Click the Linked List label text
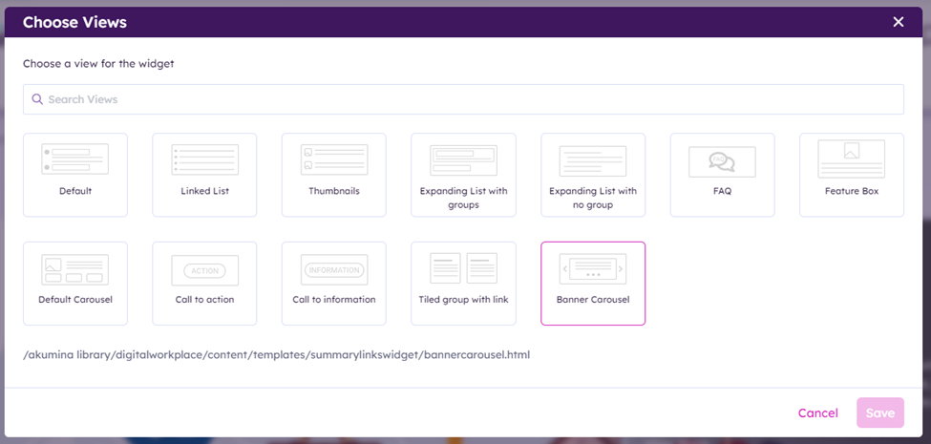Screen dimensions: 931x444 [x=204, y=191]
